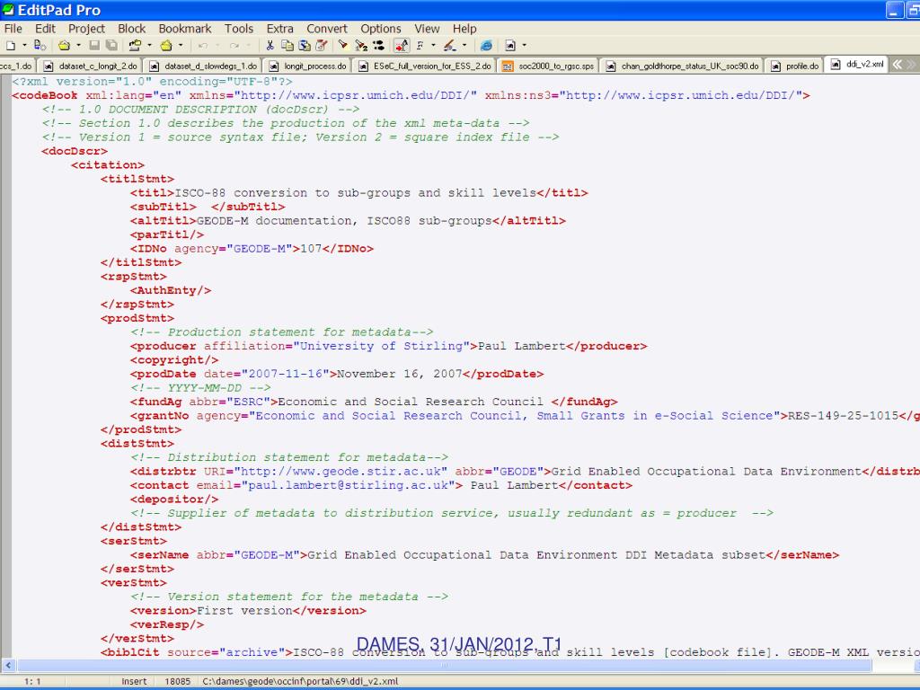Click the favorites folder icon
920x690 pixels.
pyautogui.click(x=166, y=45)
